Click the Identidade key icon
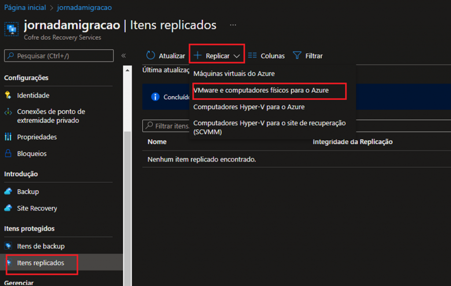Image resolution: width=451 pixels, height=286 pixels. click(8, 95)
